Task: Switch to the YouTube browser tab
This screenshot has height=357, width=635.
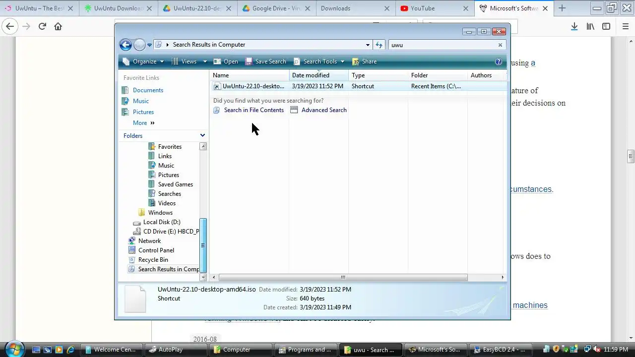Action: (435, 8)
